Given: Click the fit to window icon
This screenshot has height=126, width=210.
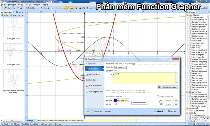Looking at the screenshot, I should click(x=83, y=8).
